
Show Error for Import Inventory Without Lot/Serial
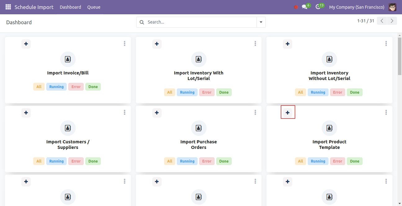(338, 92)
